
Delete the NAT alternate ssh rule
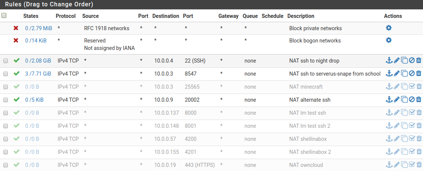point(419,99)
